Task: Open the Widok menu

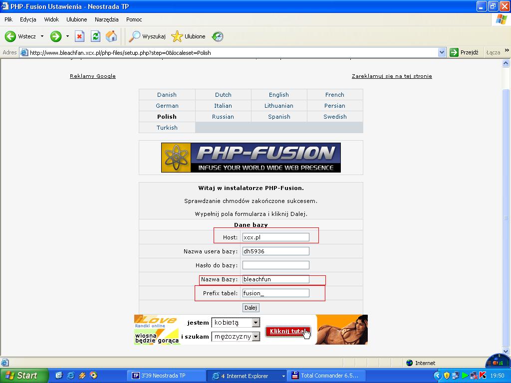Action: (51, 19)
